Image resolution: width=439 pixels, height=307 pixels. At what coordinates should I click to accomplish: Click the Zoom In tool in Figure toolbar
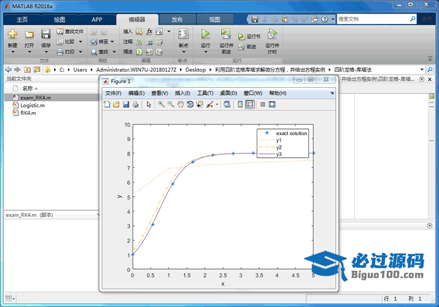coord(161,104)
